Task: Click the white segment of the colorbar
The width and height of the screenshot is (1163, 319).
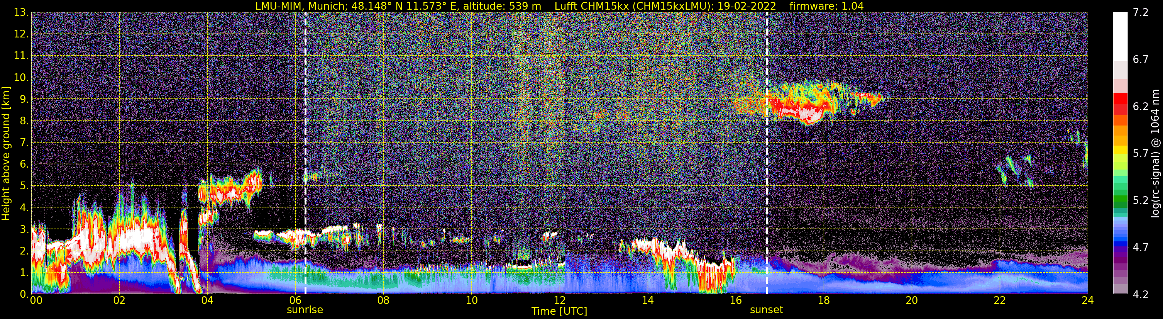Action: point(1120,36)
